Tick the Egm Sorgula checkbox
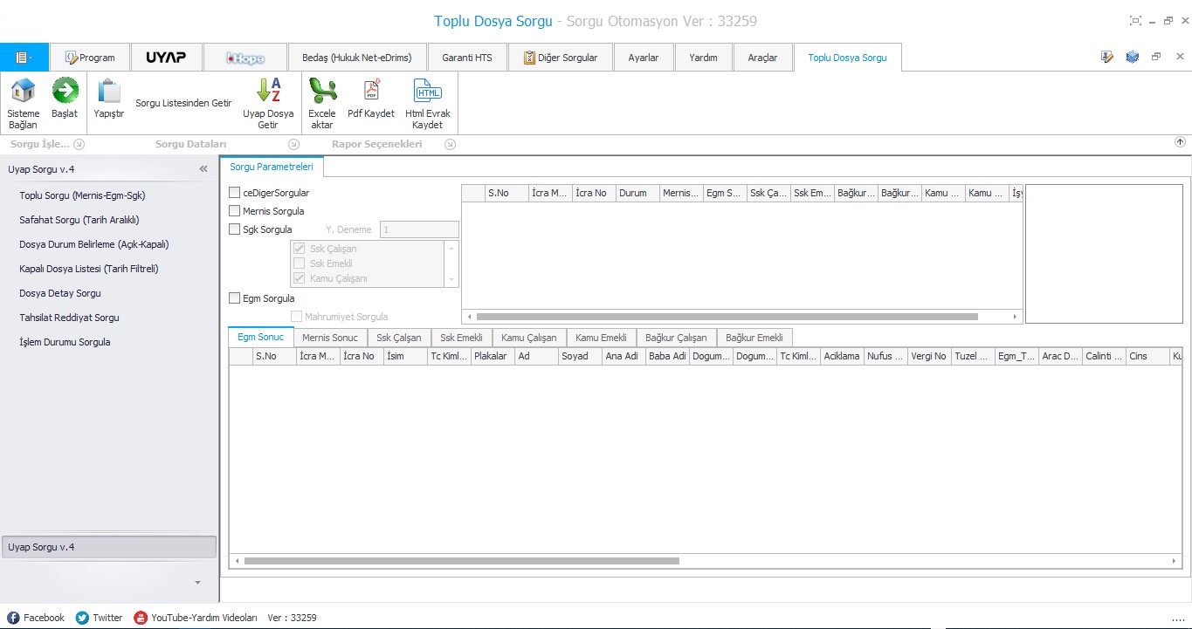Image resolution: width=1192 pixels, height=629 pixels. point(234,298)
